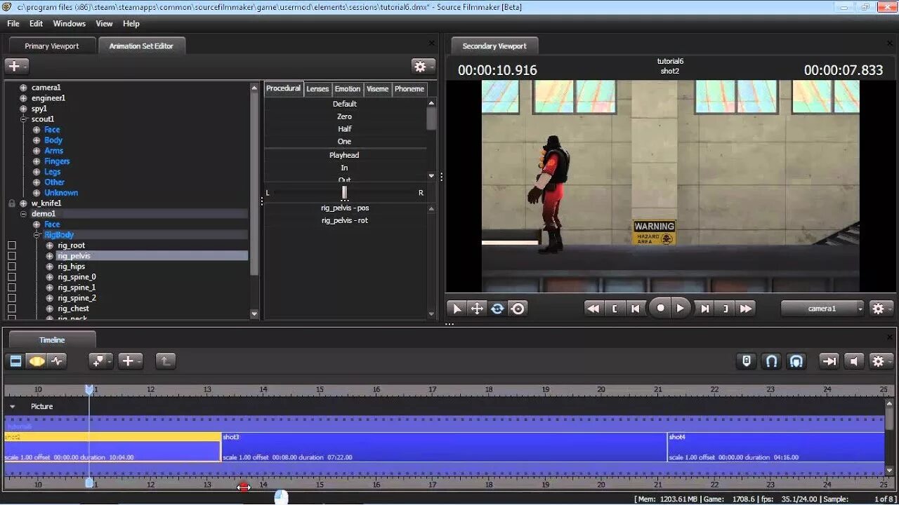Image resolution: width=899 pixels, height=505 pixels.
Task: Select the rig_pelvis - pos control
Action: (x=345, y=208)
